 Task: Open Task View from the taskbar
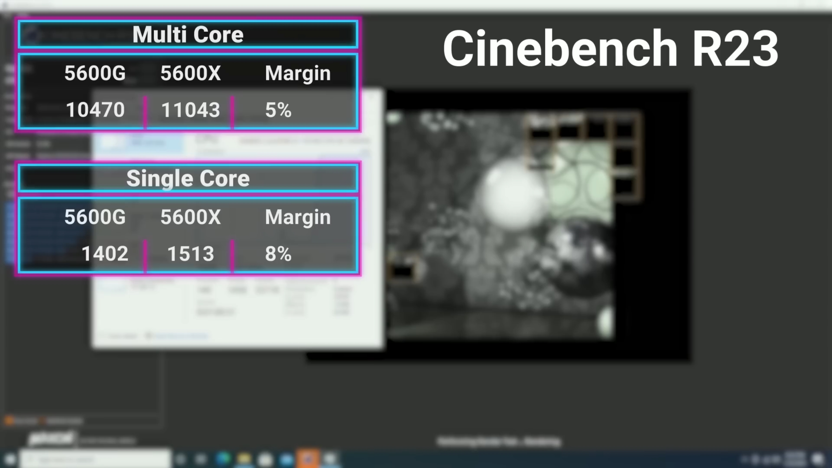click(x=201, y=459)
